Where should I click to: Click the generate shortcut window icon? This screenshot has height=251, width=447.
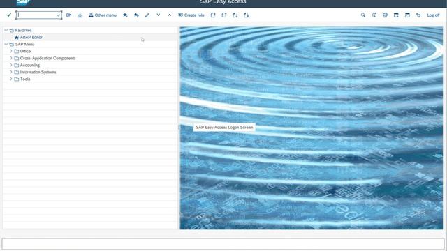pos(407,15)
